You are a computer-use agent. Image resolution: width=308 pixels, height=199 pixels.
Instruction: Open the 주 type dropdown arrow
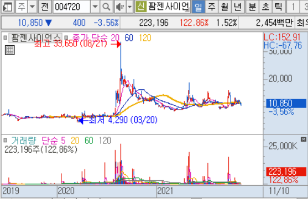[32, 7]
